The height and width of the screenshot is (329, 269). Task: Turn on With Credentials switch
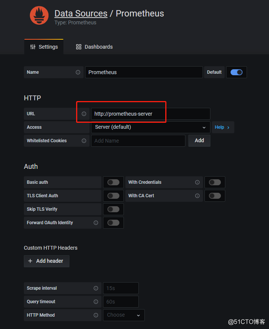tap(215, 182)
